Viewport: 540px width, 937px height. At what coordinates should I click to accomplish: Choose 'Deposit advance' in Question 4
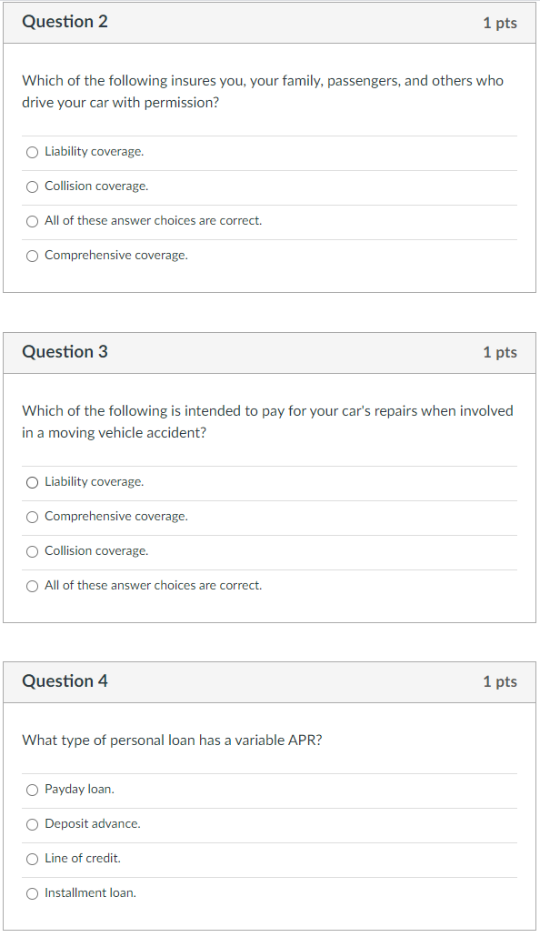[32, 824]
